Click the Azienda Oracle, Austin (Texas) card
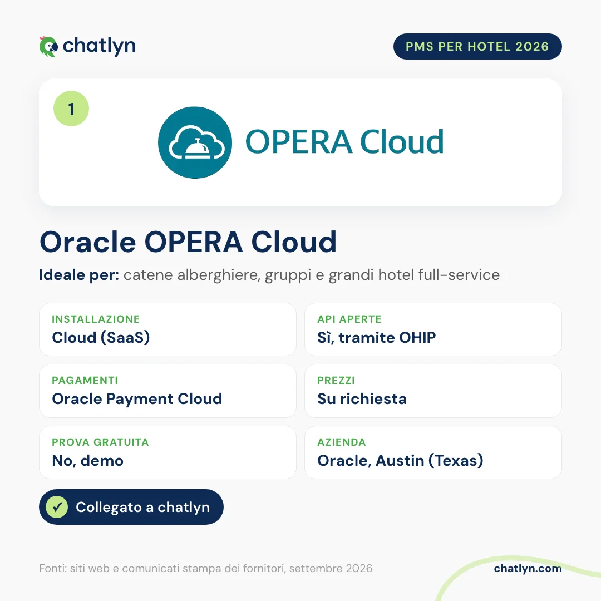 pos(433,452)
